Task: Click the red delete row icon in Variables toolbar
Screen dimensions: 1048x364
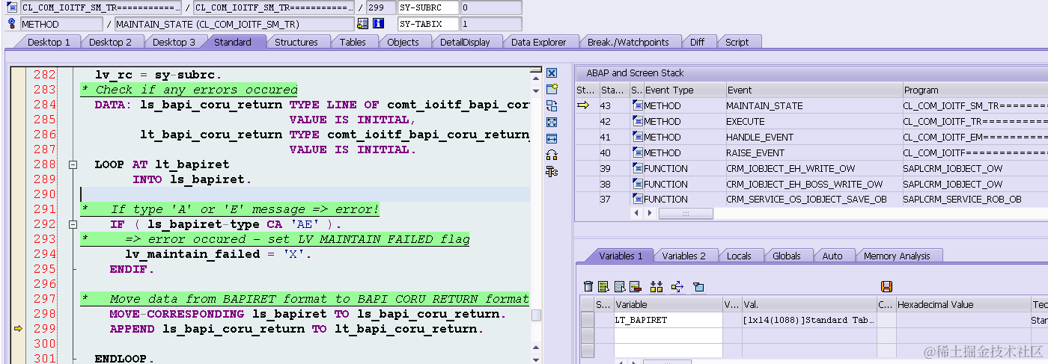Action: pos(635,286)
